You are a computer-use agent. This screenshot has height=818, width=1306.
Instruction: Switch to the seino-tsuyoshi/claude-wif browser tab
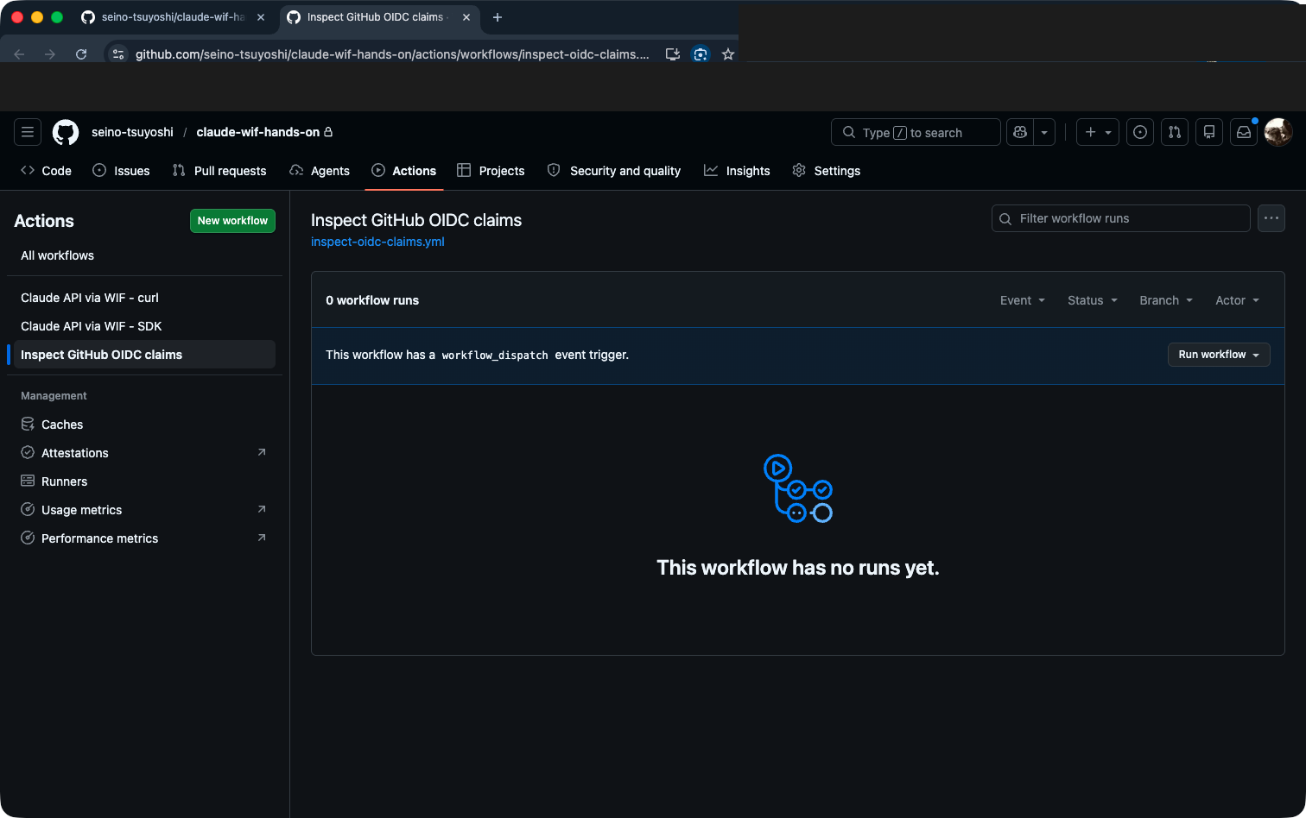click(x=173, y=17)
